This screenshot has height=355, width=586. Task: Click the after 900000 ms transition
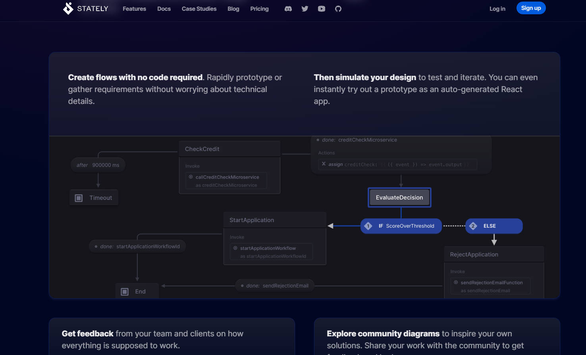(98, 165)
